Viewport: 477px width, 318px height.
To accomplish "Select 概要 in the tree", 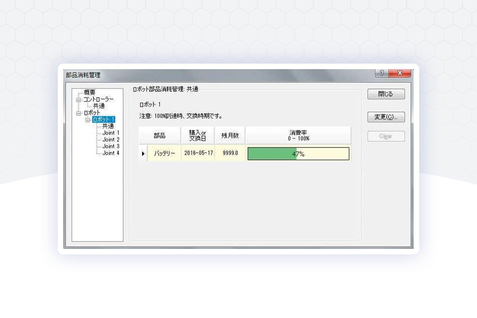I will coord(90,93).
